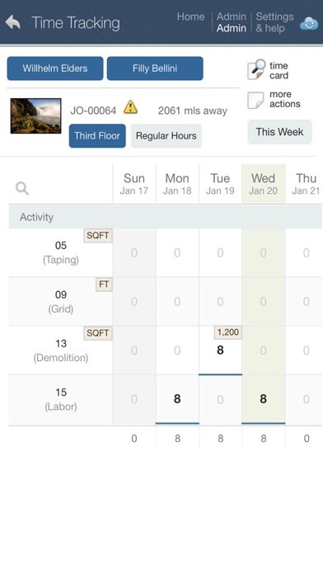Select the Wed Jan 20 column header
Image resolution: width=323 pixels, height=574 pixels.
click(263, 184)
